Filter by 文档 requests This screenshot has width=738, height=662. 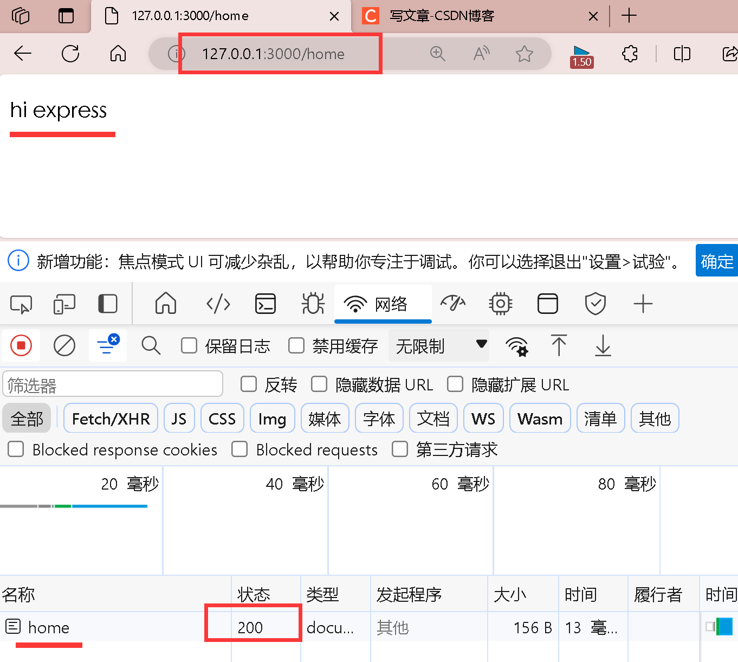click(x=433, y=418)
